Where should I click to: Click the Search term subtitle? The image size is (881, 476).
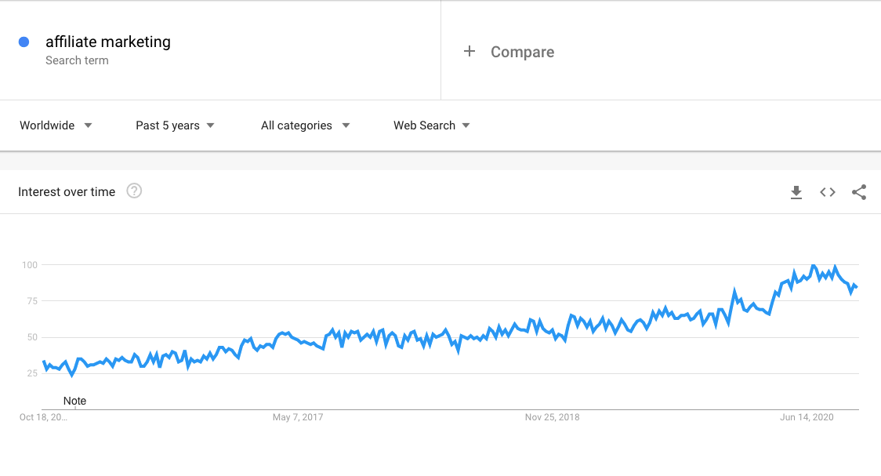[77, 60]
